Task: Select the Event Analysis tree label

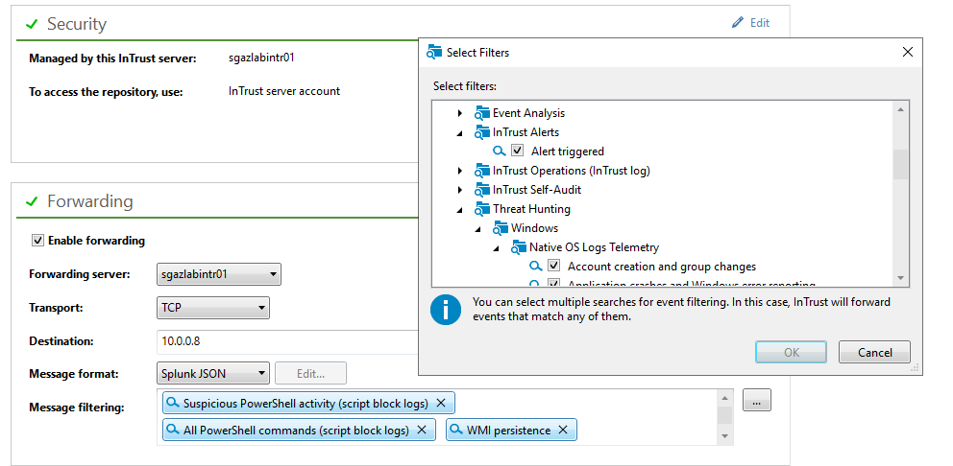Action: tap(528, 113)
